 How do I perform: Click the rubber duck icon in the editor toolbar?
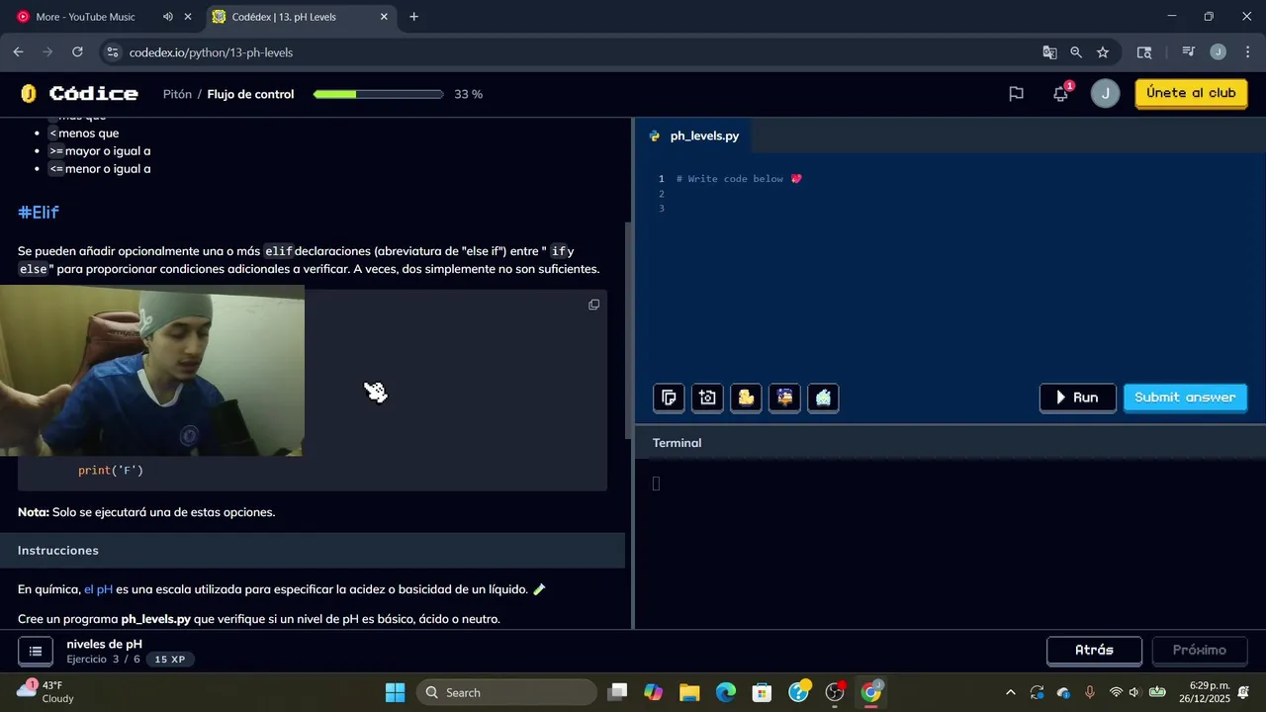click(746, 398)
